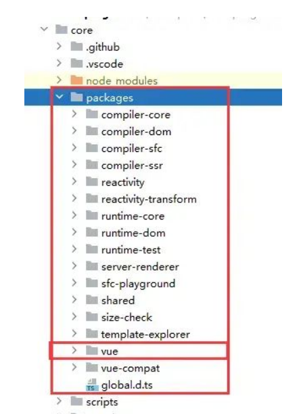
Task: Expand the vue-compat folder arrow
Action: pos(74,367)
